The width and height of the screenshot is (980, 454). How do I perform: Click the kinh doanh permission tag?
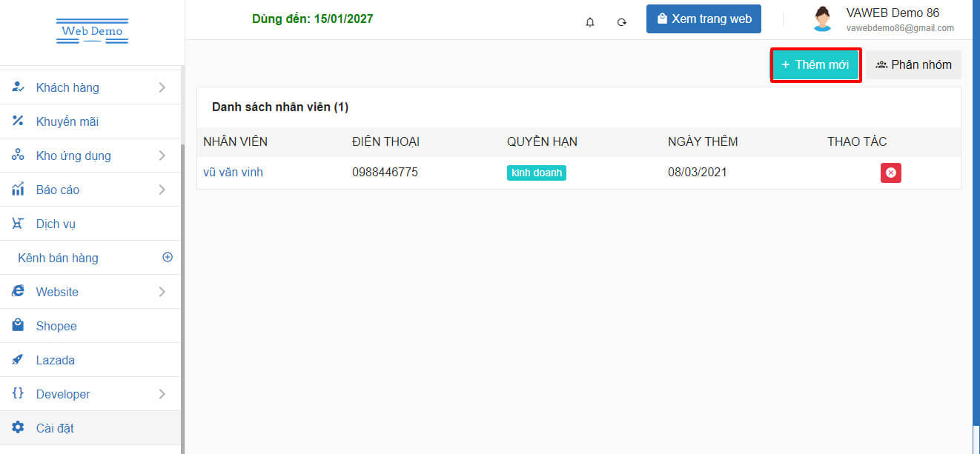[x=536, y=173]
